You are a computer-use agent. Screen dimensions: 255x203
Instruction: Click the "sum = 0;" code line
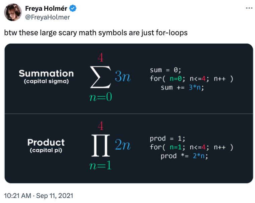click(165, 70)
